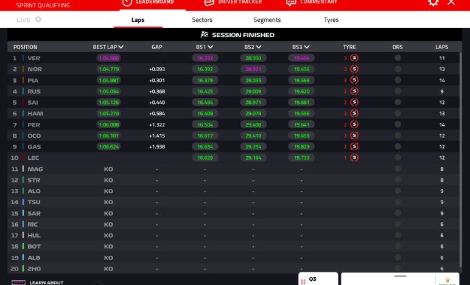The image size is (470, 285).
Task: Expand the BS1 column dropdown
Action: (x=210, y=47)
